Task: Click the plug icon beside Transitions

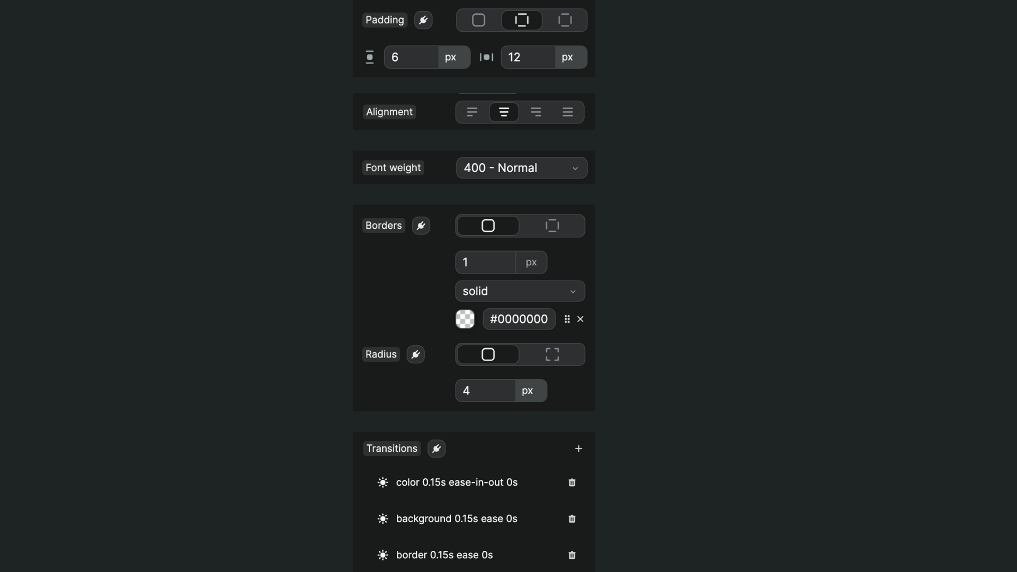Action: click(x=435, y=448)
